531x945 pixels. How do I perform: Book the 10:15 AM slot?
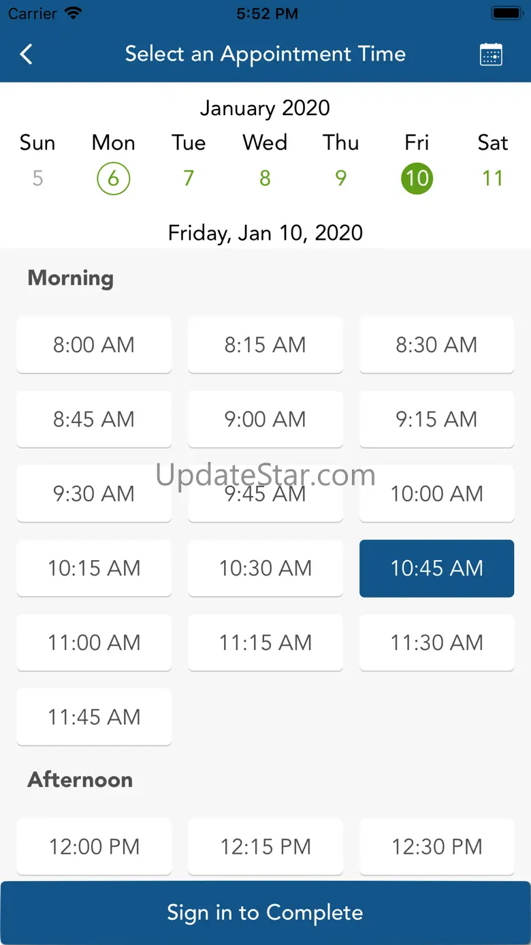pyautogui.click(x=94, y=568)
